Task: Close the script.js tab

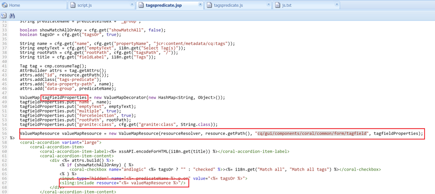Action: point(132,5)
